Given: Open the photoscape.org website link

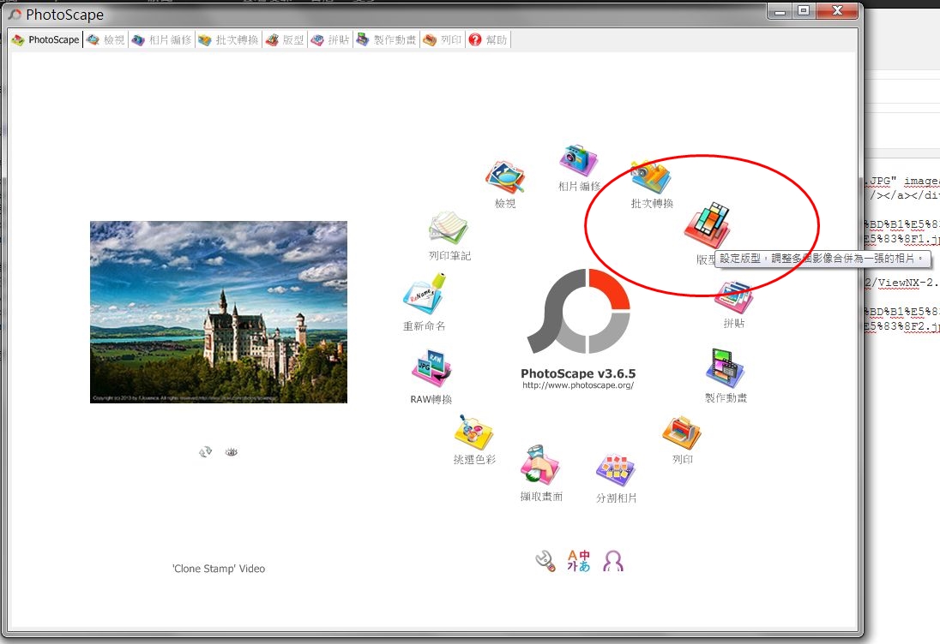Looking at the screenshot, I should click(578, 385).
